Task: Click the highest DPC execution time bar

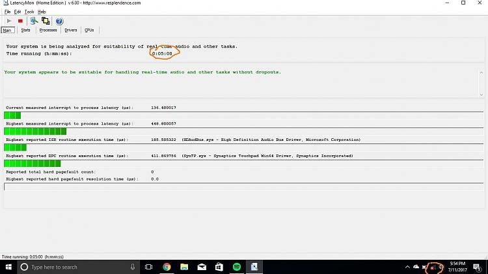Action: coord(33,164)
